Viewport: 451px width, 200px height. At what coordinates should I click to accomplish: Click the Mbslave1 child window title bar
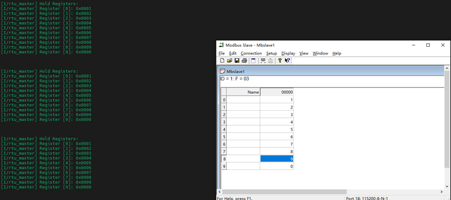point(332,71)
